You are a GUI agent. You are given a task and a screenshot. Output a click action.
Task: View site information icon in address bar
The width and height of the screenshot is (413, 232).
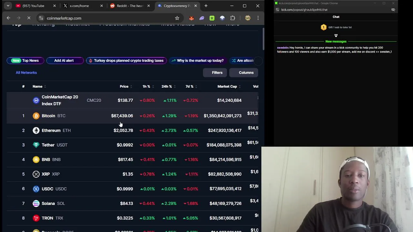(41, 18)
